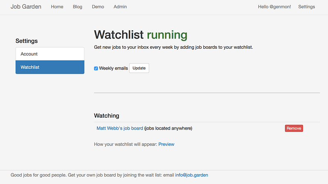This screenshot has height=184, width=328.
Task: Uncheck the Weekly emails checkbox
Action: pyautogui.click(x=96, y=68)
